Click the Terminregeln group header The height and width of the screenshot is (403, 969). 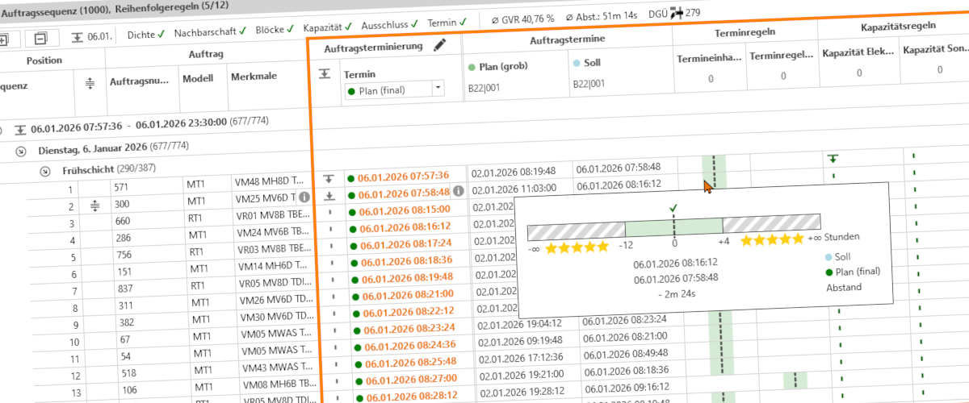click(744, 31)
